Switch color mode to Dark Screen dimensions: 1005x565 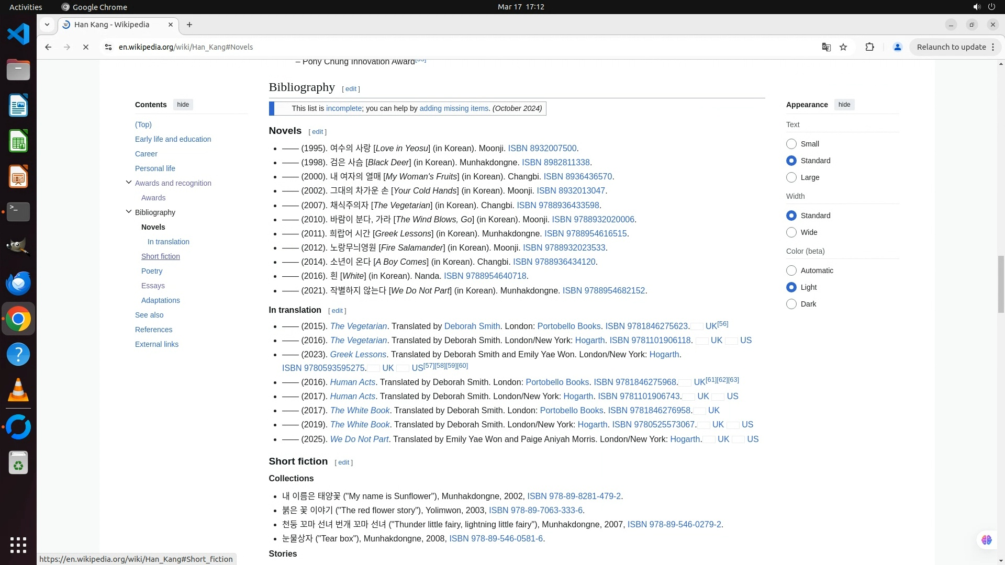point(791,304)
